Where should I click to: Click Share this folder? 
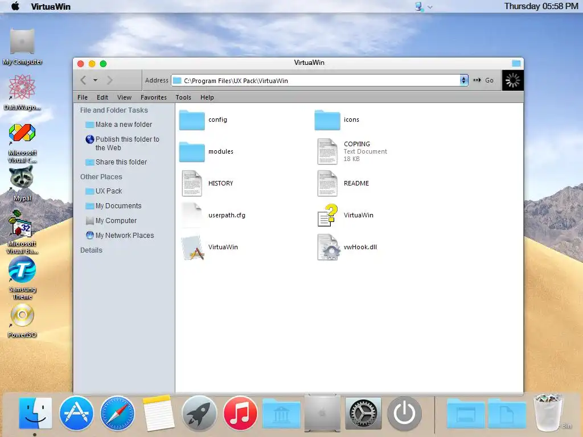[116, 162]
